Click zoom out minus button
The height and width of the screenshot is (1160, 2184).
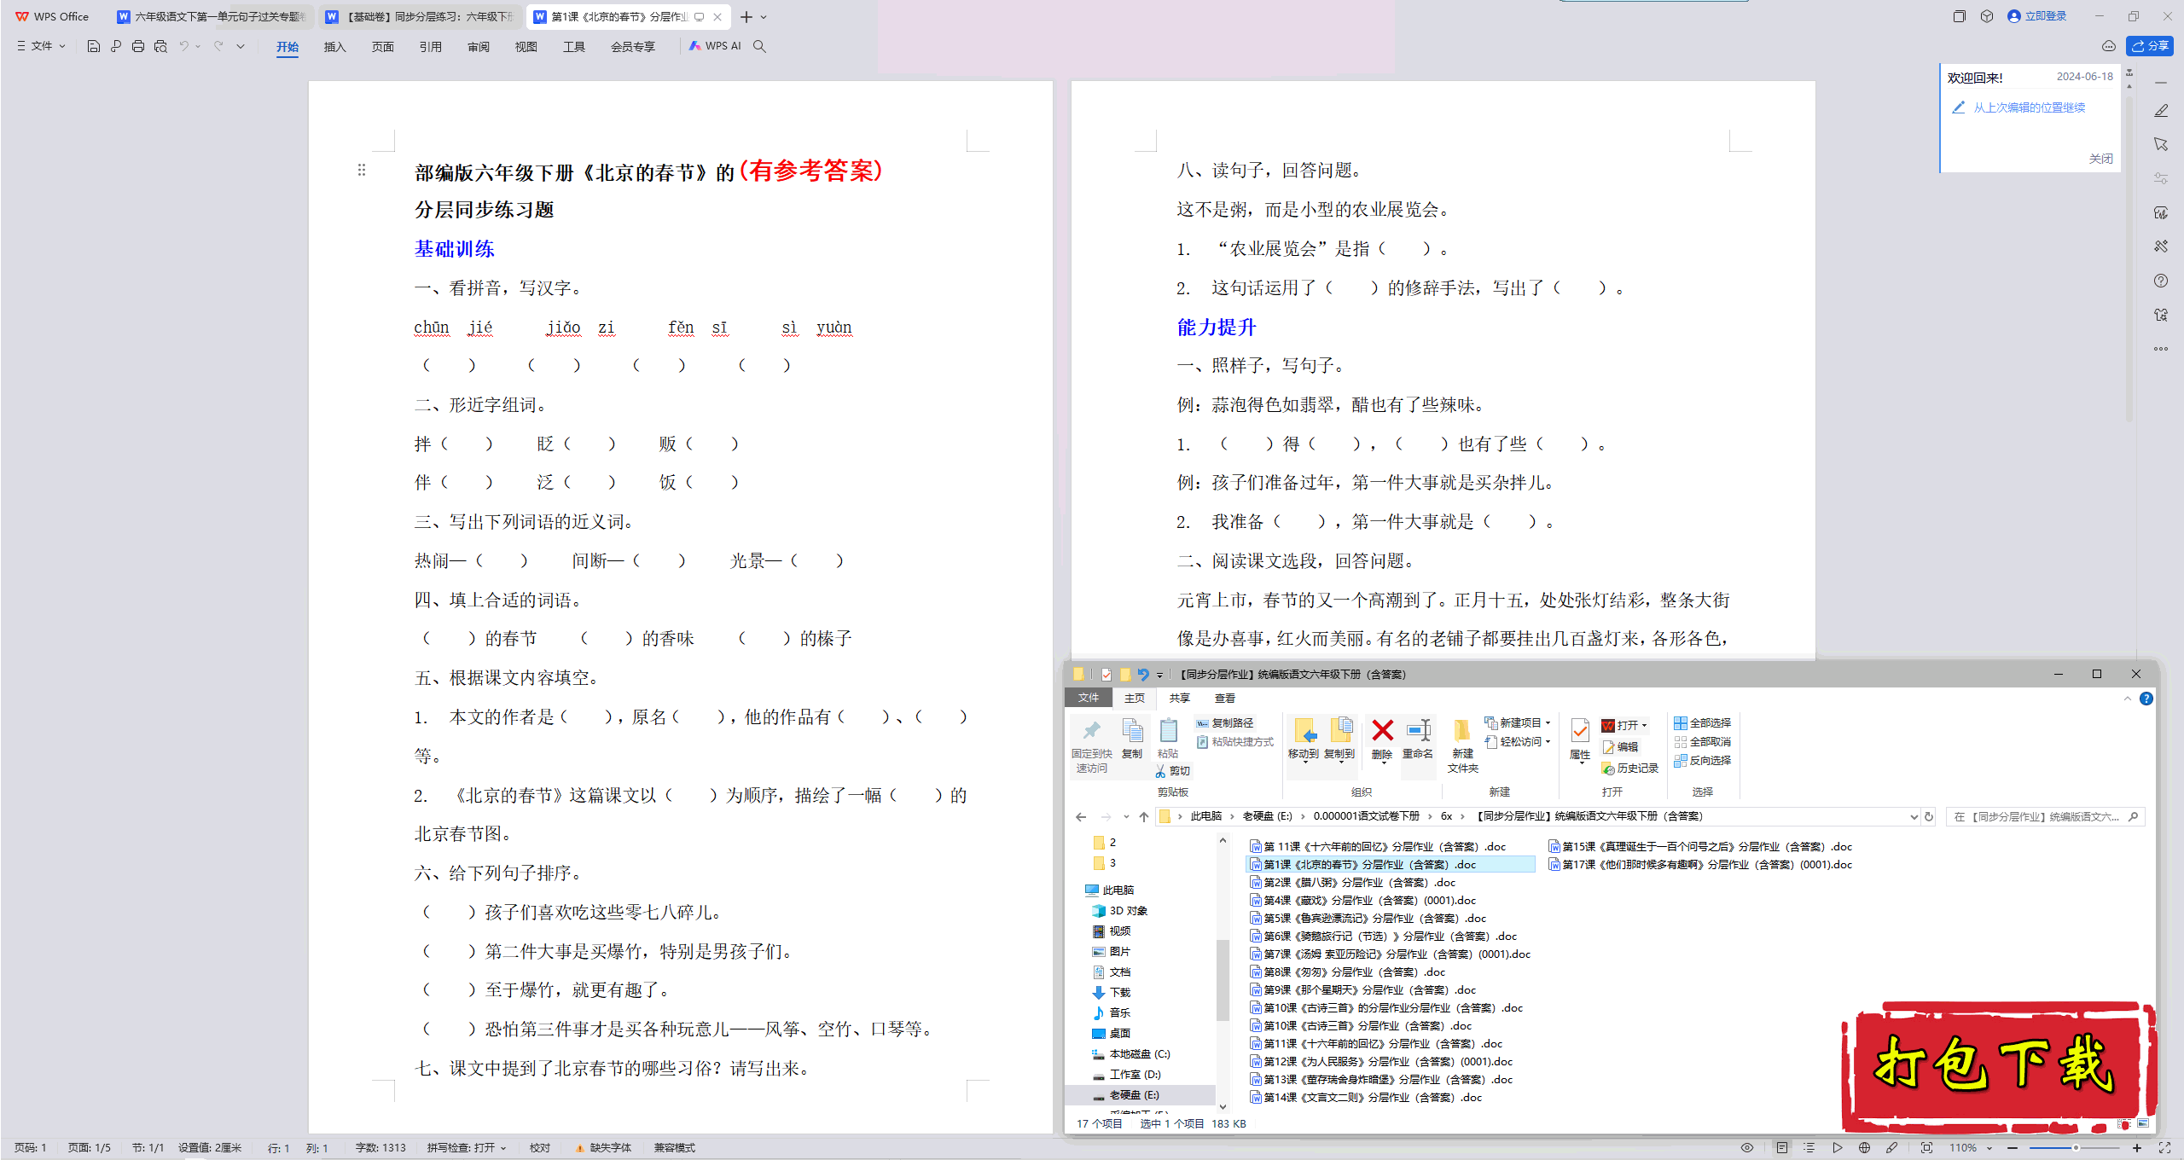[x=2013, y=1148]
